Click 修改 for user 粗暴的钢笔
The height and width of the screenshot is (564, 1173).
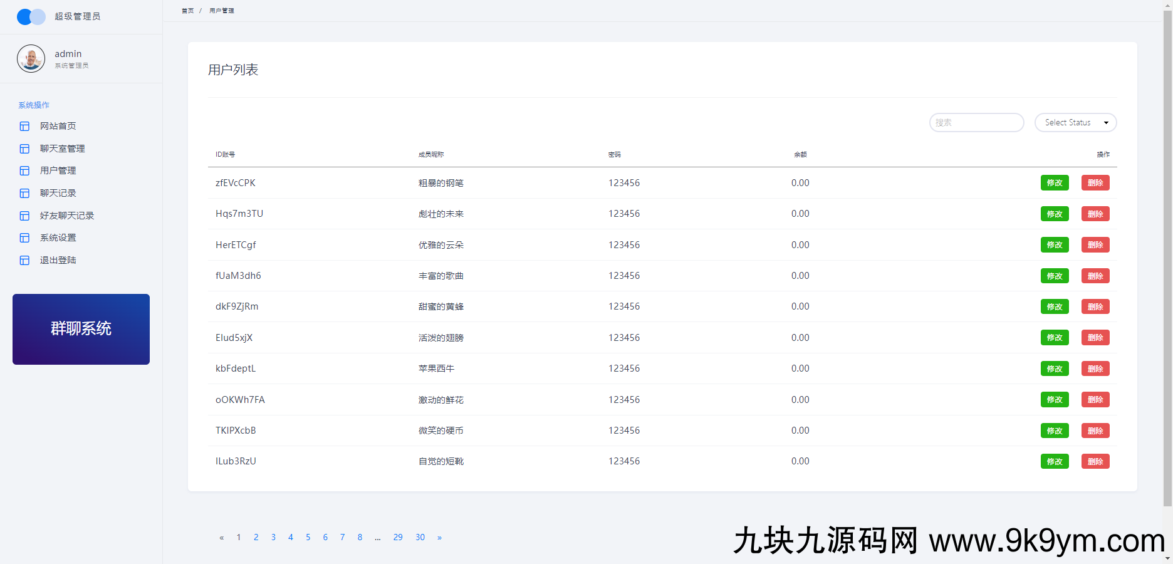1055,182
